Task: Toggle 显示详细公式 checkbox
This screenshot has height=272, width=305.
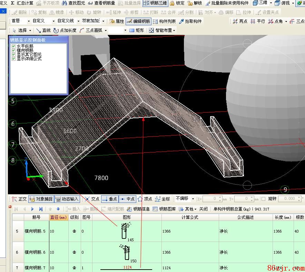Action: (13, 58)
